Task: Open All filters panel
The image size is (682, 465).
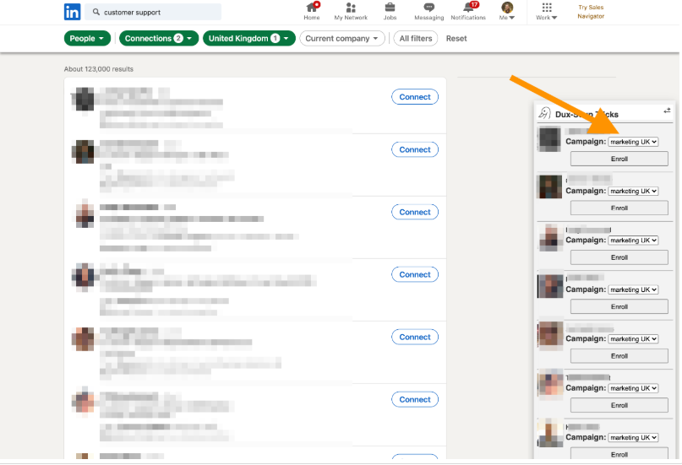Action: coord(416,38)
